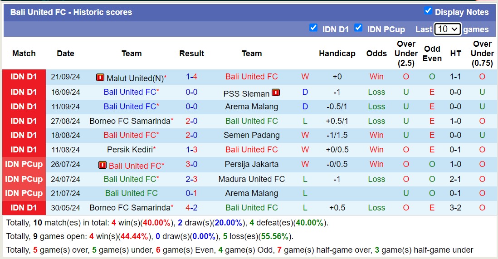Click red card icon beside Malut United(N)
This screenshot has height=259, width=498.
pos(100,78)
